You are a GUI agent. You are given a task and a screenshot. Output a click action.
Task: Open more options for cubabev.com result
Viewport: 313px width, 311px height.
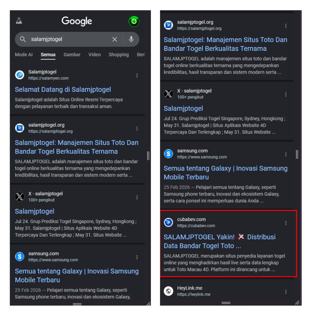coord(286,223)
